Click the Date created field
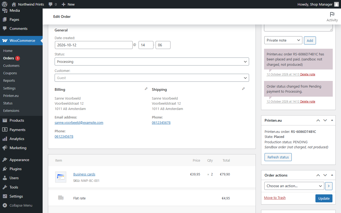The height and width of the screenshot is (213, 341). [94, 45]
